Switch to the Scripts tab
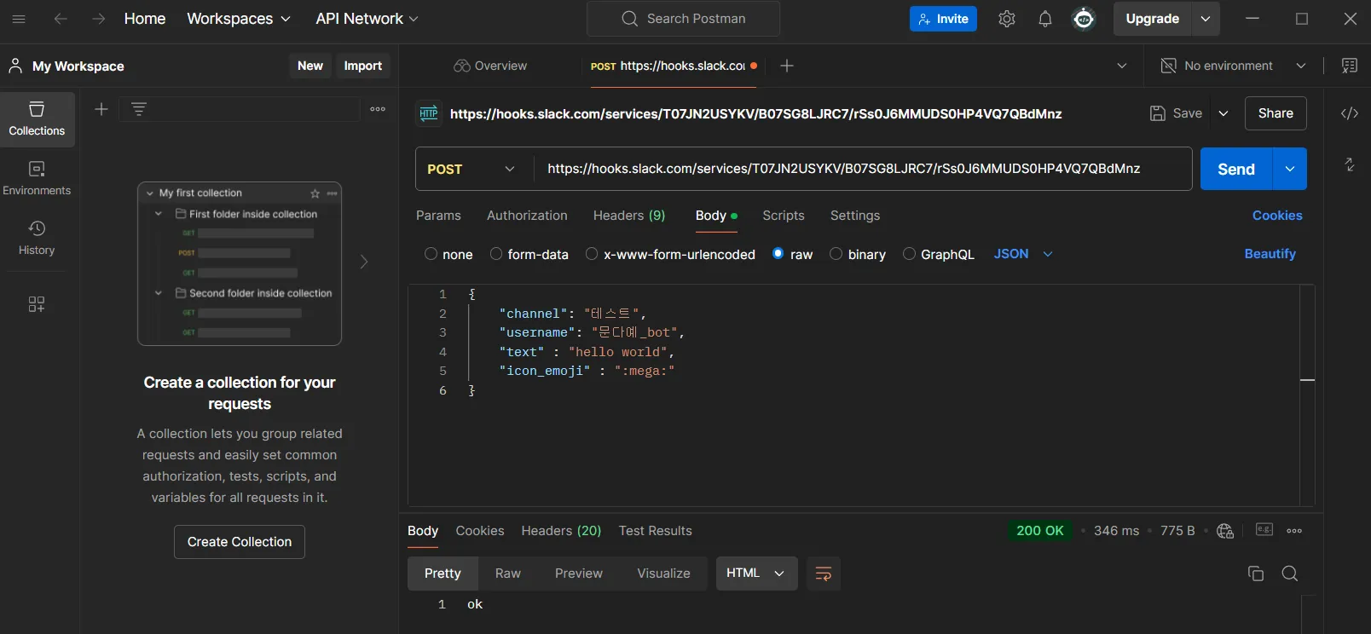The width and height of the screenshot is (1371, 634). point(784,216)
